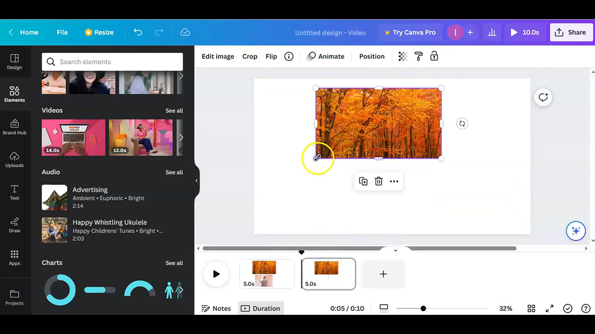This screenshot has height=334, width=595.
Task: See all Charts
Action: [174, 263]
